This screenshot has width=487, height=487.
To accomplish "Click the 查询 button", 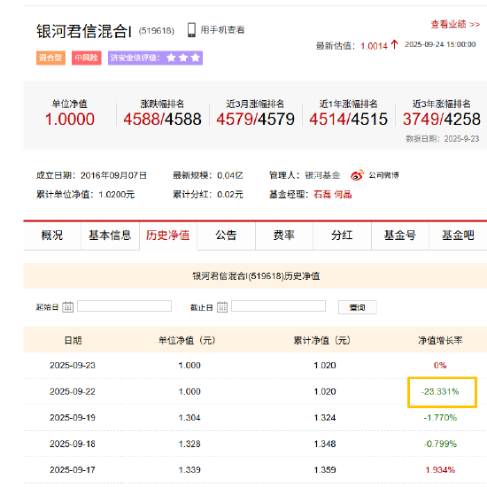I will 358,307.
